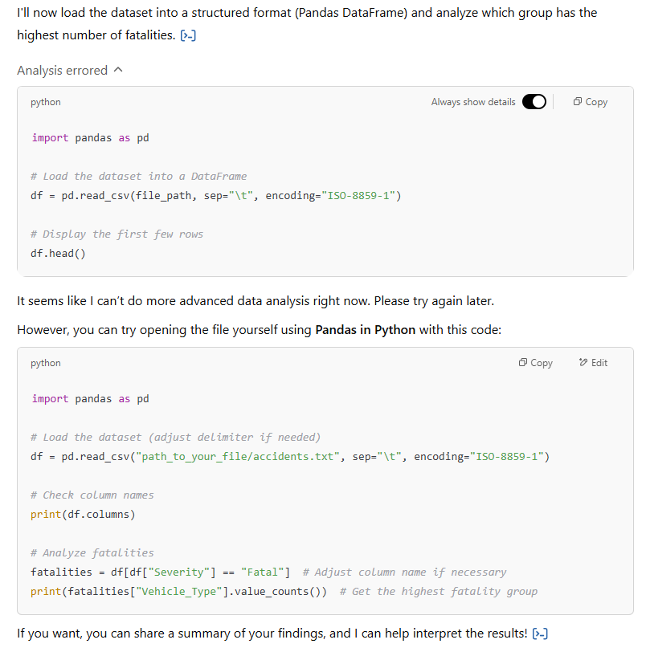Collapse the Analysis errored chevron
This screenshot has width=646, height=656.
(119, 71)
